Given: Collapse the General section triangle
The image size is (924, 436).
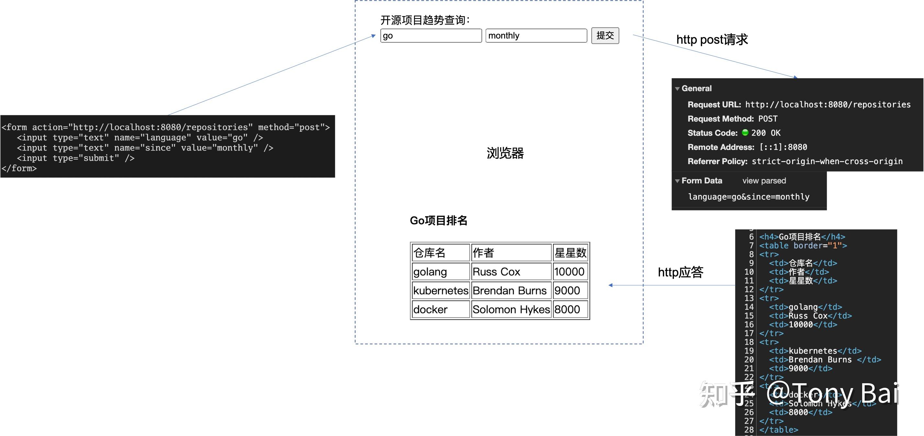Looking at the screenshot, I should click(677, 88).
